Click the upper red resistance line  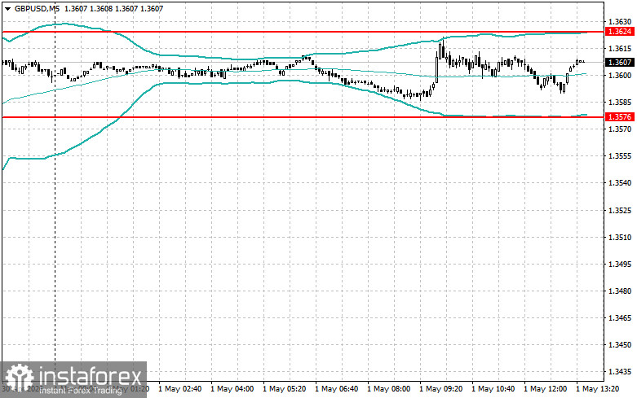(x=303, y=32)
